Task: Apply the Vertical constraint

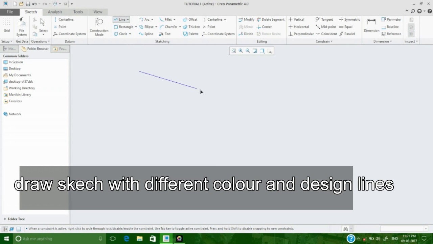Action: tap(296, 20)
